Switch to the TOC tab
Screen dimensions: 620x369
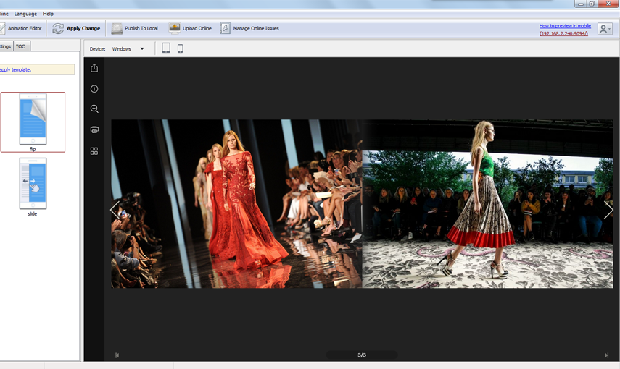click(x=20, y=46)
